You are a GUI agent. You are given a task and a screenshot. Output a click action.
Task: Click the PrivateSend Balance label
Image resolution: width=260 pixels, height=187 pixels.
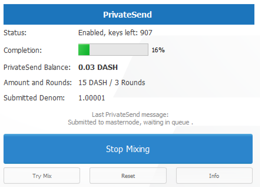pos(37,68)
